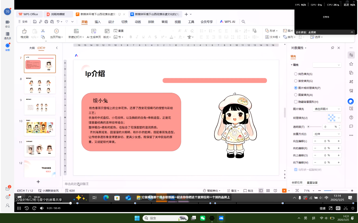
Task: Expand the 放置方式 stretch dropdown
Action: pyautogui.click(x=327, y=134)
